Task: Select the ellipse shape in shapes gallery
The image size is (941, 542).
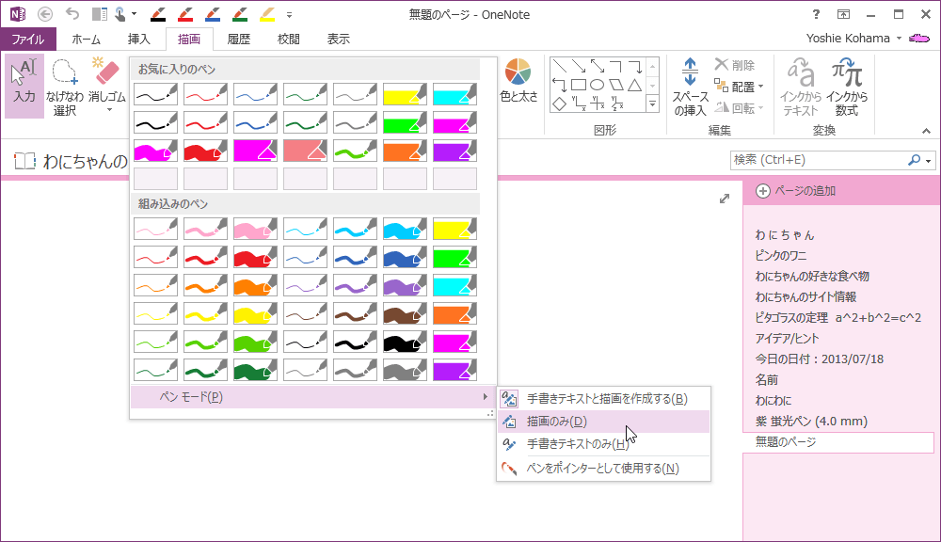Action: tap(598, 85)
